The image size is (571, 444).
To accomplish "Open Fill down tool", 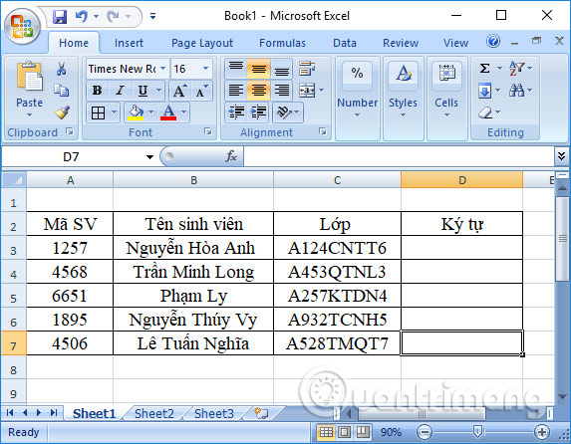I will click(x=484, y=91).
